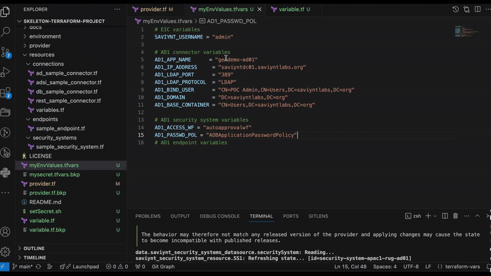Click the remote window icon in status bar
This screenshot has height=276, width=491.
click(4, 267)
